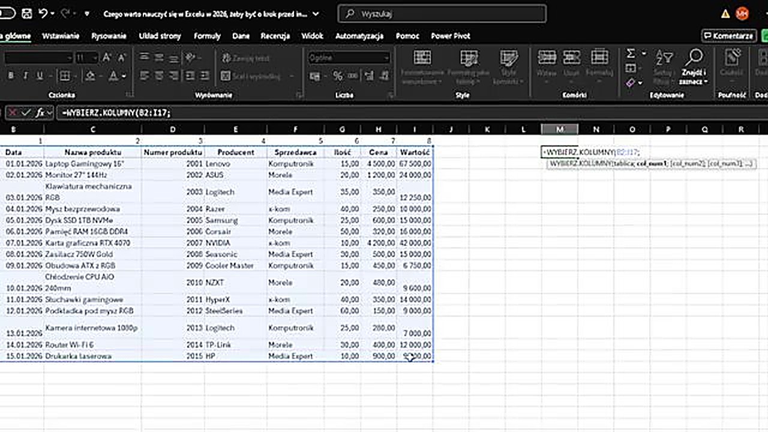Click the AutoSum sigma icon
This screenshot has height=432, width=768.
coord(631,53)
